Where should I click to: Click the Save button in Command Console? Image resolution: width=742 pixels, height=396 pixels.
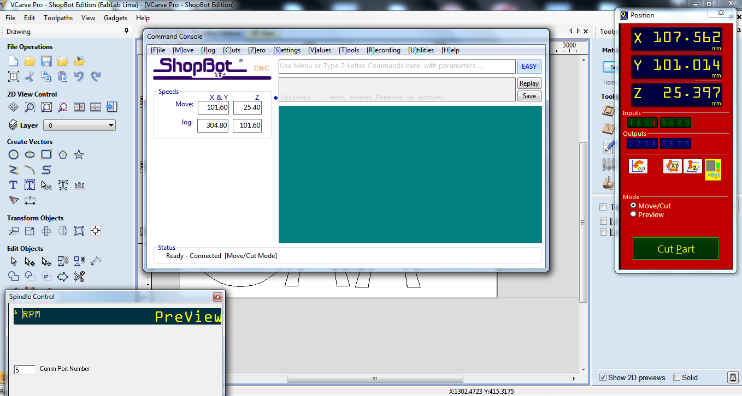(529, 96)
